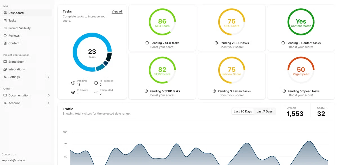Click info icon beside Pending 2 GEO tasks
The width and height of the screenshot is (338, 165).
[x=216, y=43]
